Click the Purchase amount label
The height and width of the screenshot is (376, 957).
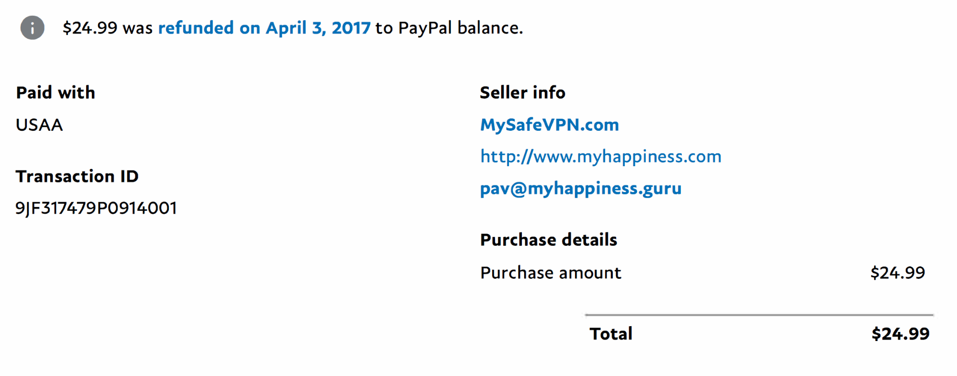point(551,273)
